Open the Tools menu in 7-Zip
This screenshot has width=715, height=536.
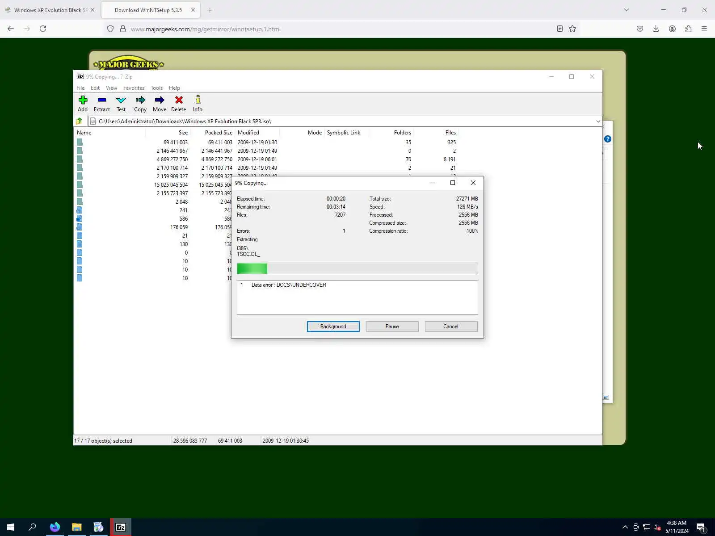click(x=156, y=88)
